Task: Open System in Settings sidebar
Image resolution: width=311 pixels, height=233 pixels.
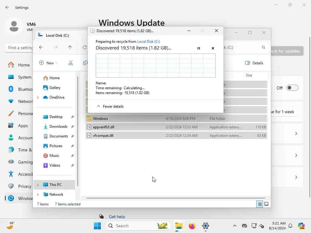Action: (19, 77)
